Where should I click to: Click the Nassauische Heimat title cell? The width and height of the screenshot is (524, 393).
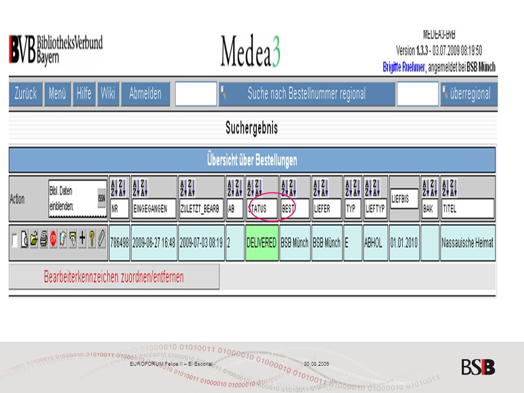tap(468, 243)
